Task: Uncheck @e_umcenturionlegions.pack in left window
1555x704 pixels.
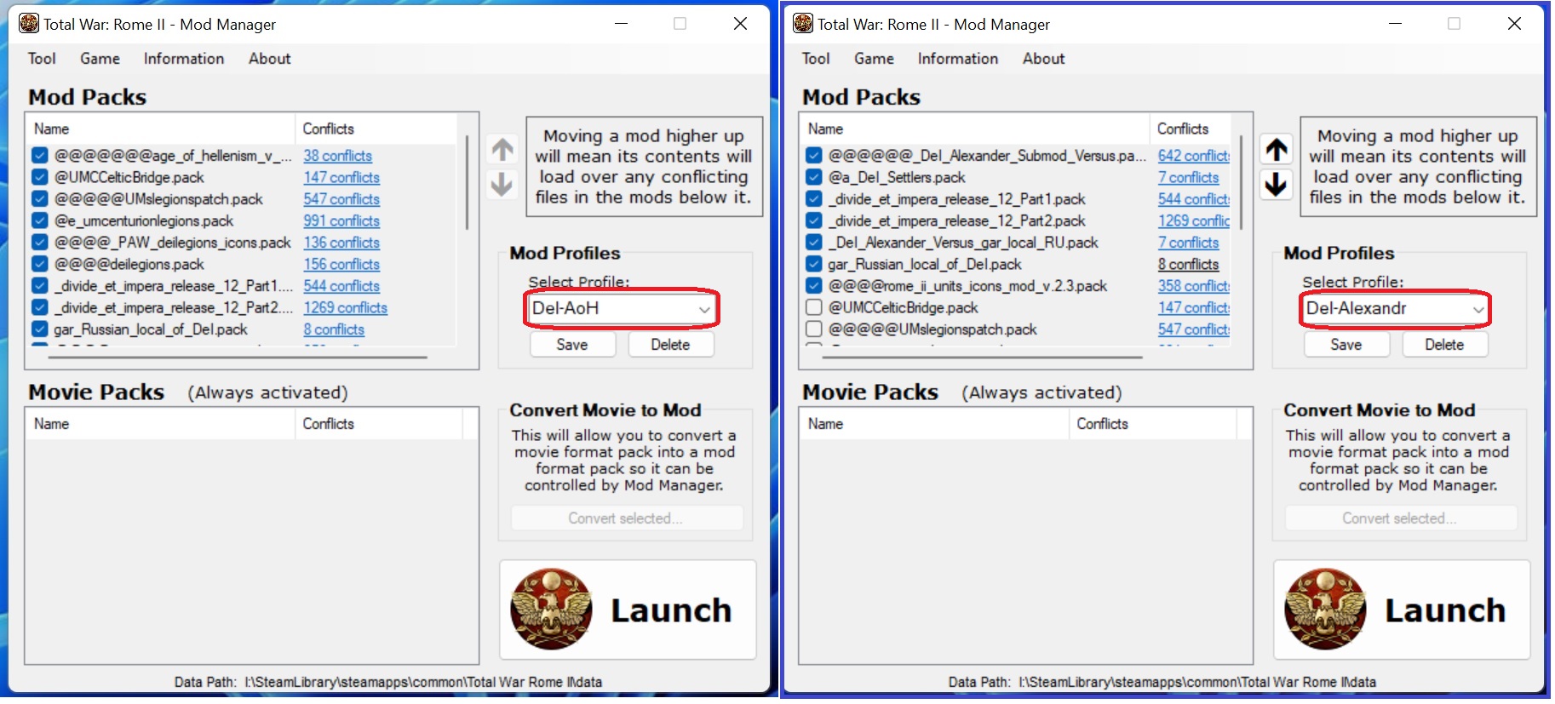Action: click(39, 220)
